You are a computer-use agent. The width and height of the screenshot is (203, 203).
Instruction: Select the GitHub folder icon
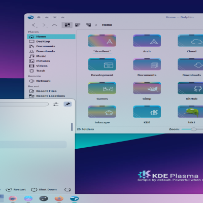point(190,88)
